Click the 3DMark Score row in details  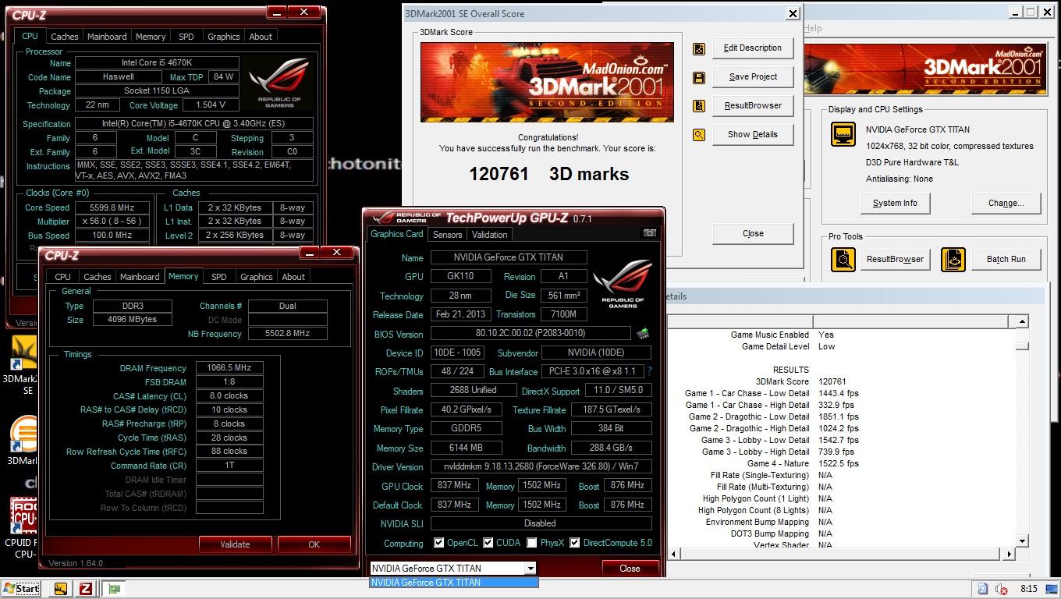800,381
